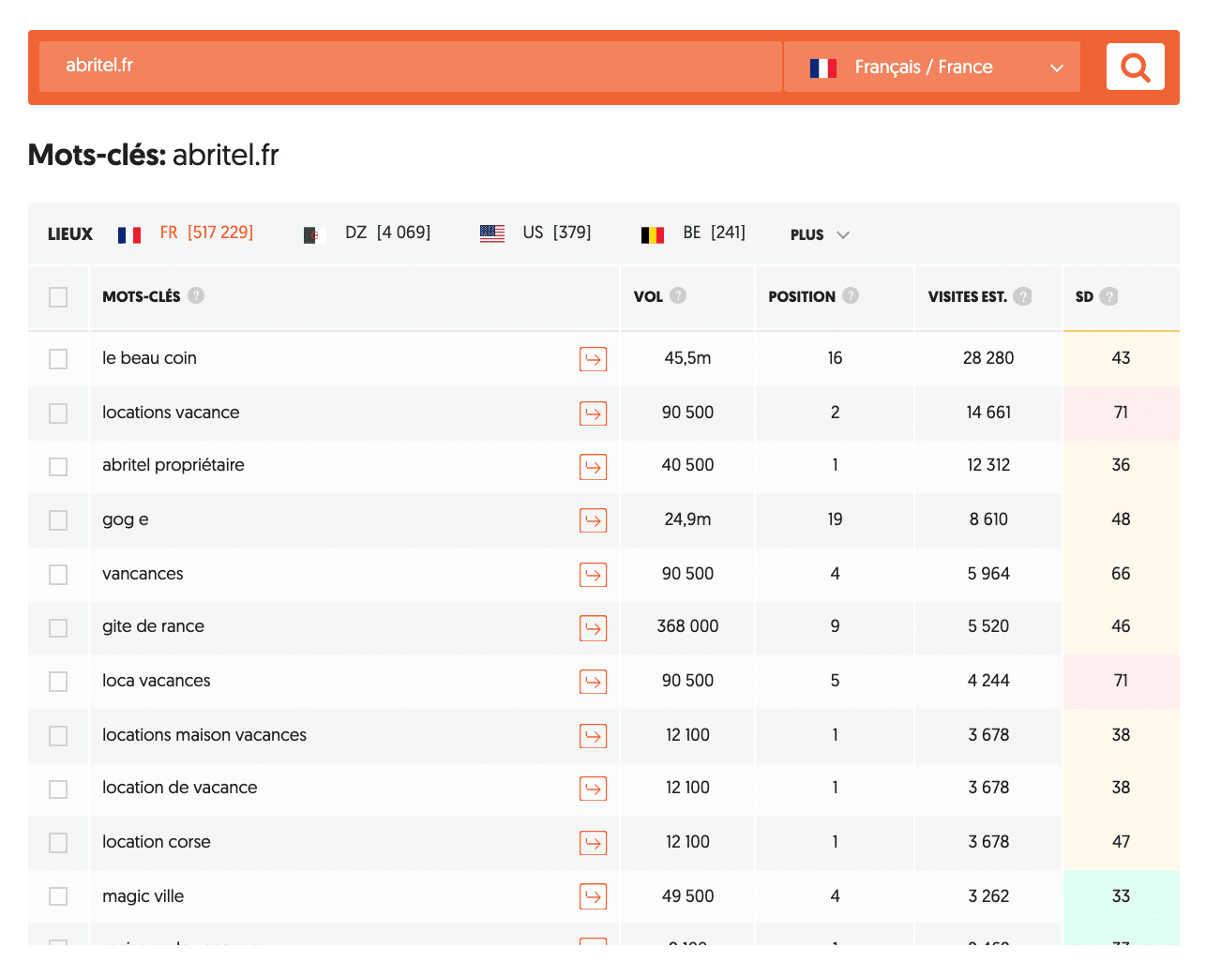Expand the PLUS locations dropdown

click(x=820, y=234)
